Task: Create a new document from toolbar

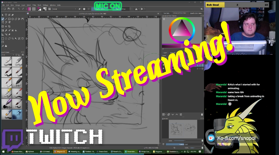Action: (5, 9)
